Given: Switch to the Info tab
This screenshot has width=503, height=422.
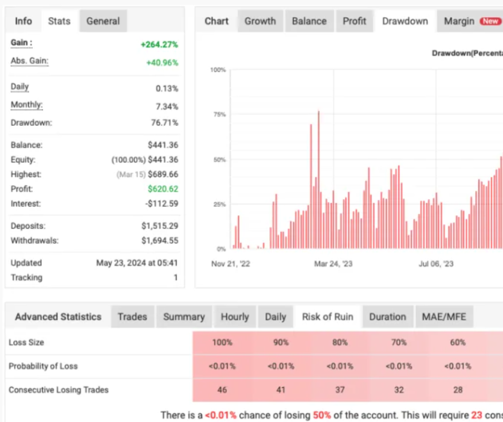Looking at the screenshot, I should (23, 21).
